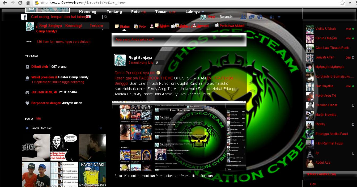Open Baster Camp Family link
Viewport: 357px width, 187px height.
click(73, 77)
